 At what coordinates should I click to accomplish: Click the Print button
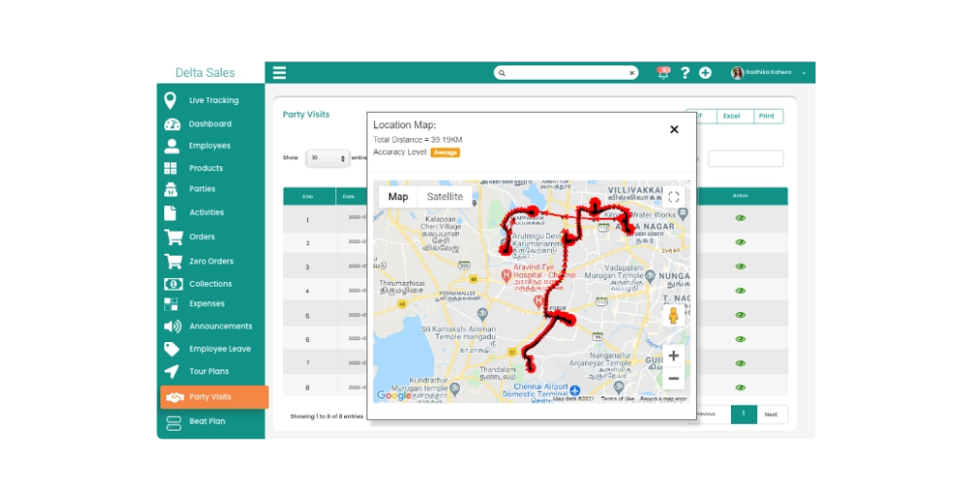pyautogui.click(x=769, y=116)
